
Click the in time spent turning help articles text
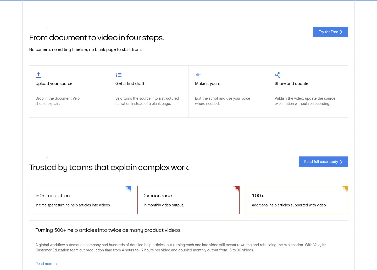(x=73, y=205)
